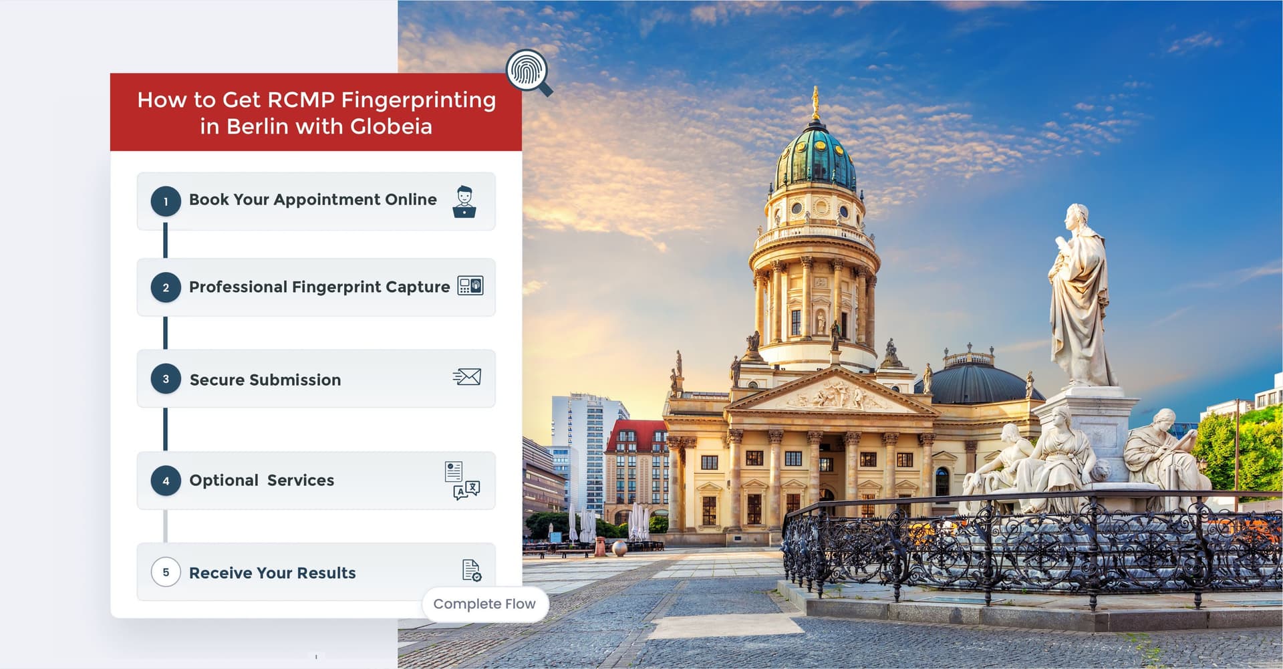Expand the Optional Services step
1283x669 pixels.
(261, 481)
